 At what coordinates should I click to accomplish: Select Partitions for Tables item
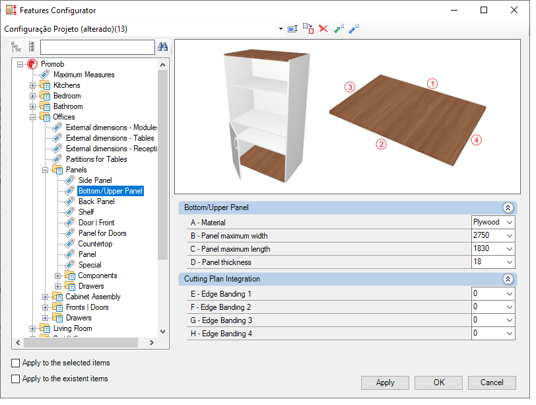pyautogui.click(x=96, y=159)
